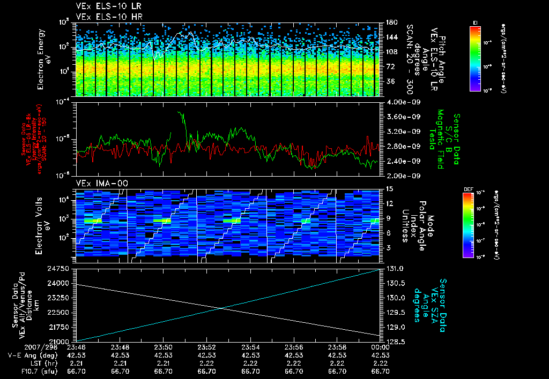Click the 2.00e-09 magnetic field tick
Image resolution: width=549 pixels, height=379 pixels.
(403, 176)
